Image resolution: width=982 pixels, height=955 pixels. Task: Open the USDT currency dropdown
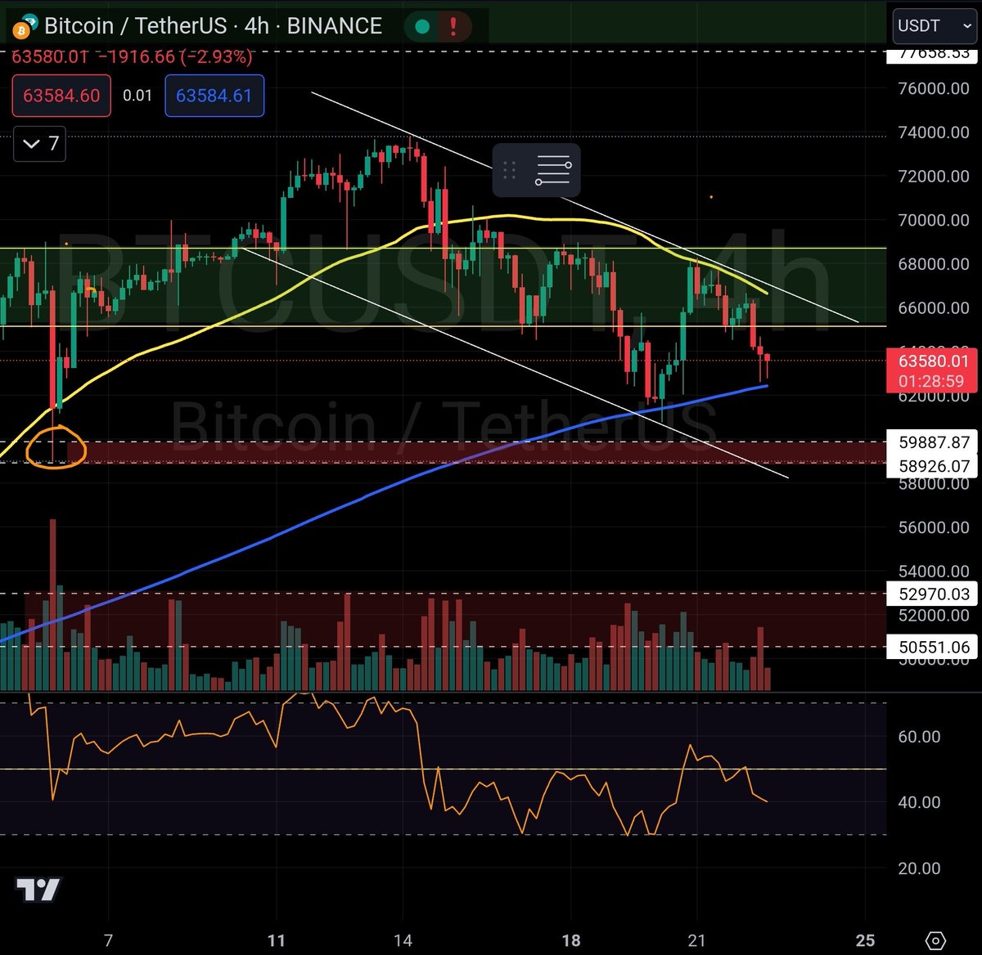click(x=935, y=26)
